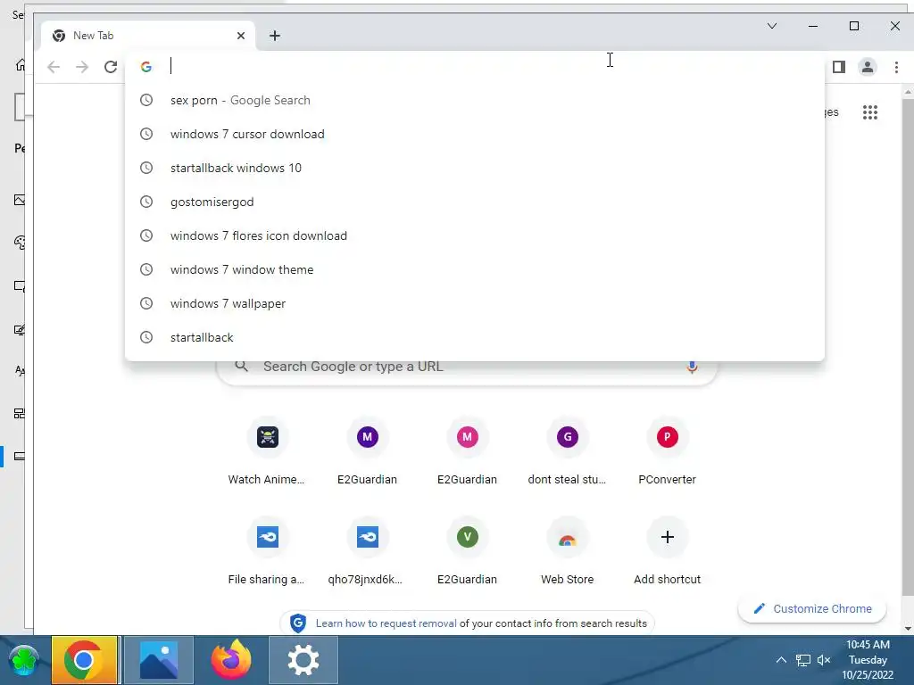Screen dimensions: 914x685
Task: Choose the 'gostomisergod' history suggestion
Action: click(x=475, y=202)
